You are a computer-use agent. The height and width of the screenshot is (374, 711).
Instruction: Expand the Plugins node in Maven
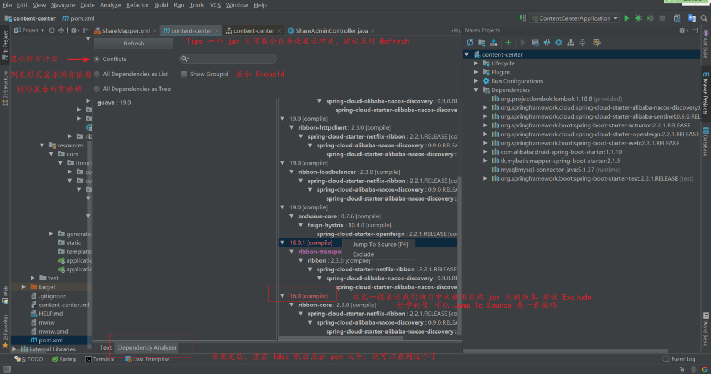coord(476,72)
